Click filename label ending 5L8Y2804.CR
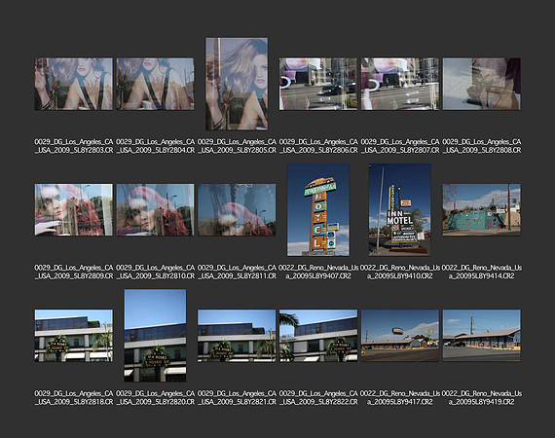This screenshot has height=438, width=555. (x=155, y=146)
